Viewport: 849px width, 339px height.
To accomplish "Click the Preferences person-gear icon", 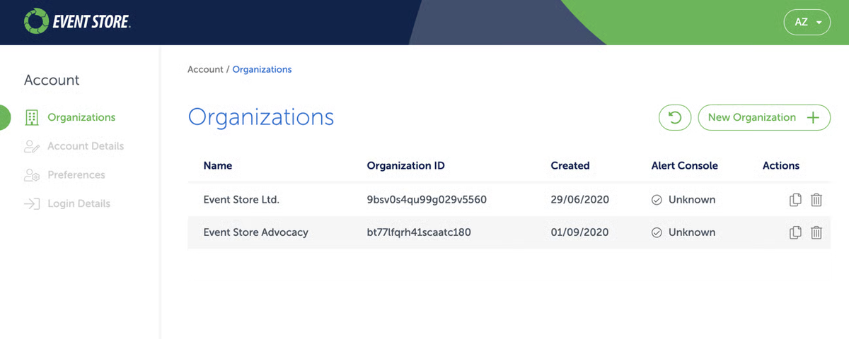I will [32, 175].
